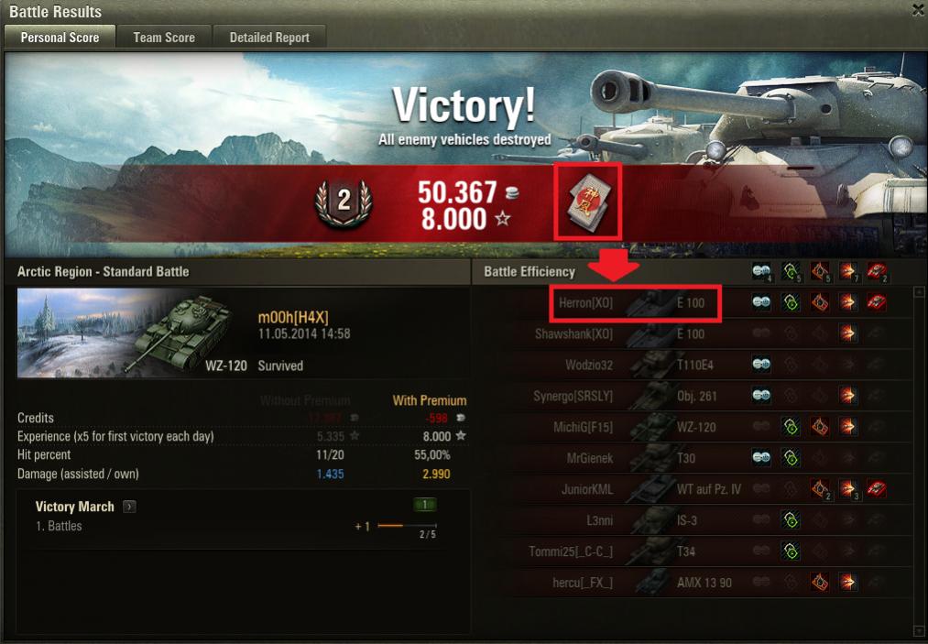Click the damage icon in Shawshank[XO] row
This screenshot has height=644, width=928.
click(847, 333)
